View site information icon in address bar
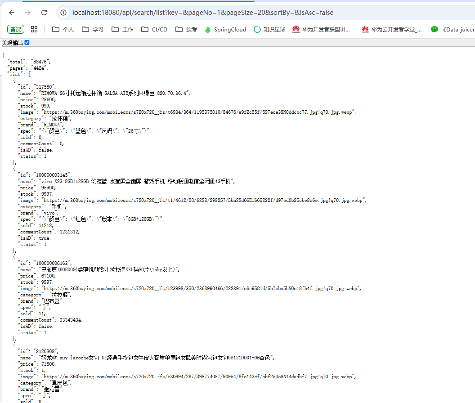 click(63, 13)
